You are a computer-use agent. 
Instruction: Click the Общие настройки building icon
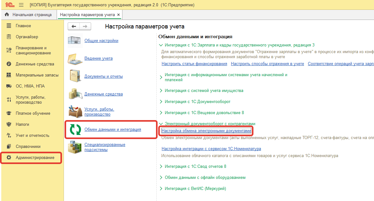click(x=75, y=41)
